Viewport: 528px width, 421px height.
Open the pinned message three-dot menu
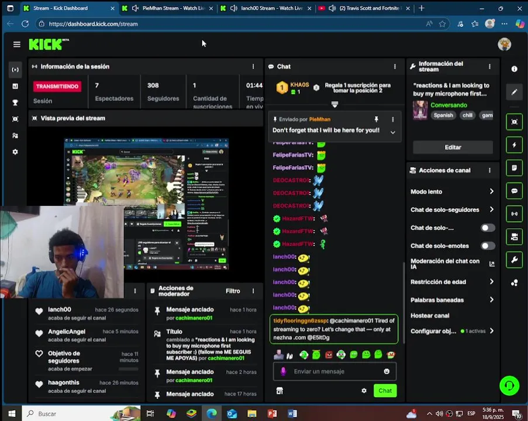click(x=392, y=119)
